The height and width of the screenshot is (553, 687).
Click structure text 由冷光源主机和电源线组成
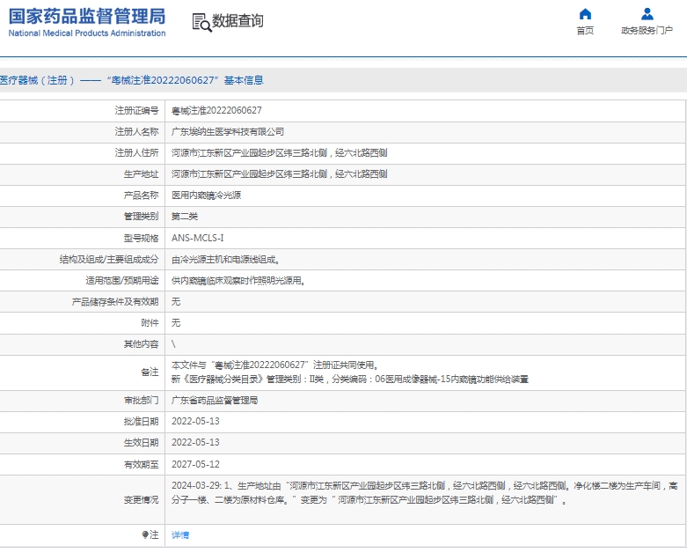coord(226,260)
